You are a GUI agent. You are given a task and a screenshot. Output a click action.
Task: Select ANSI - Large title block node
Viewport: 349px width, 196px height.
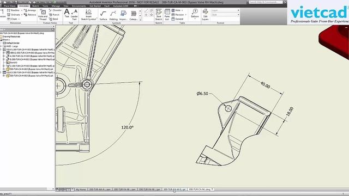click(x=11, y=46)
